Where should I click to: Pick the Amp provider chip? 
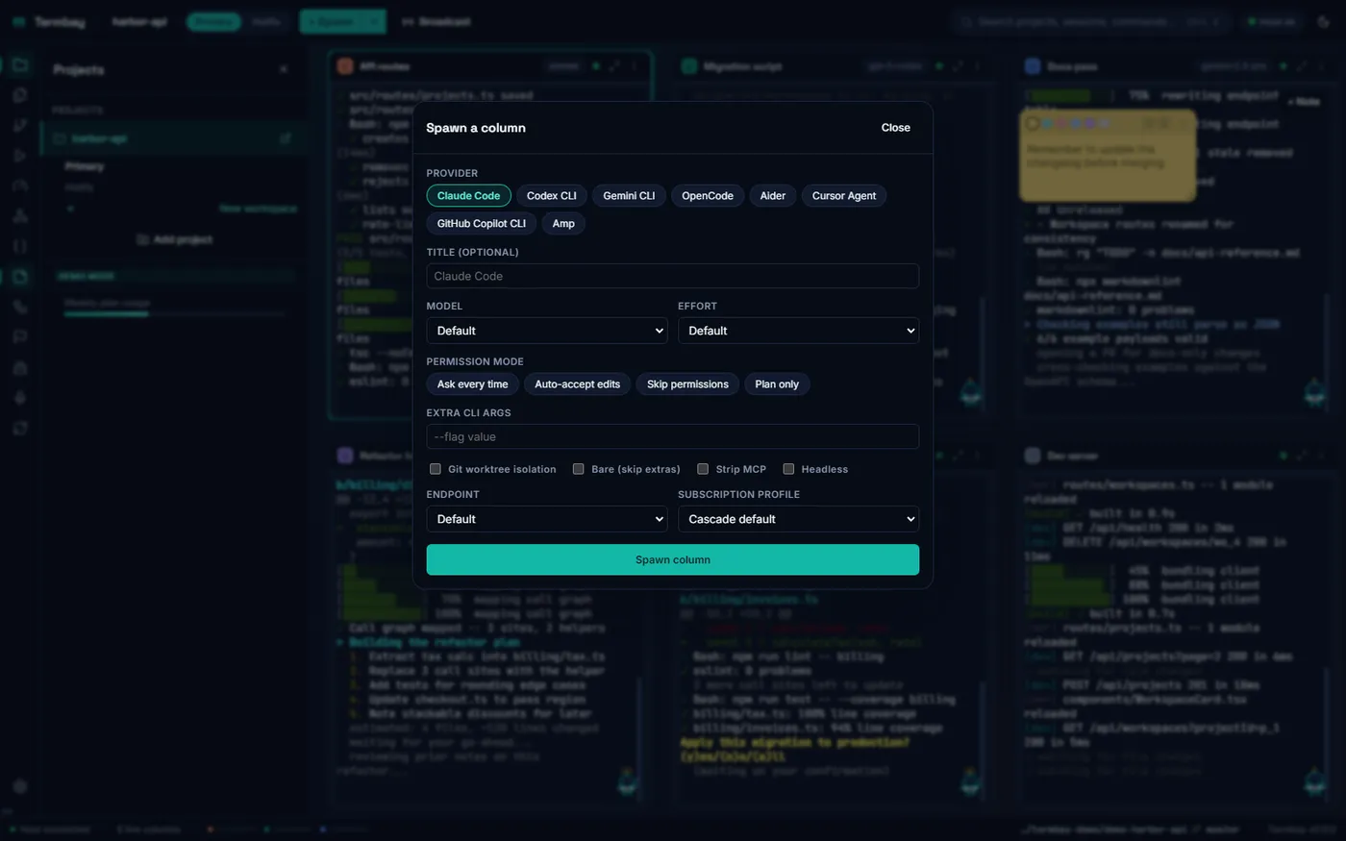(x=563, y=224)
